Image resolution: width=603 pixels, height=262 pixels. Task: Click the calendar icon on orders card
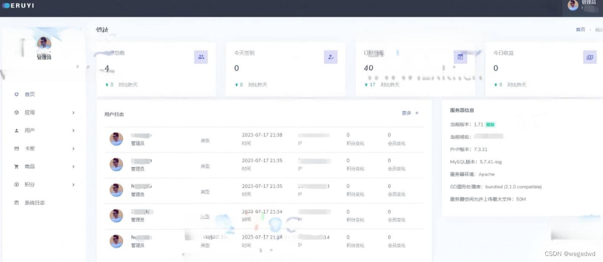(x=460, y=57)
